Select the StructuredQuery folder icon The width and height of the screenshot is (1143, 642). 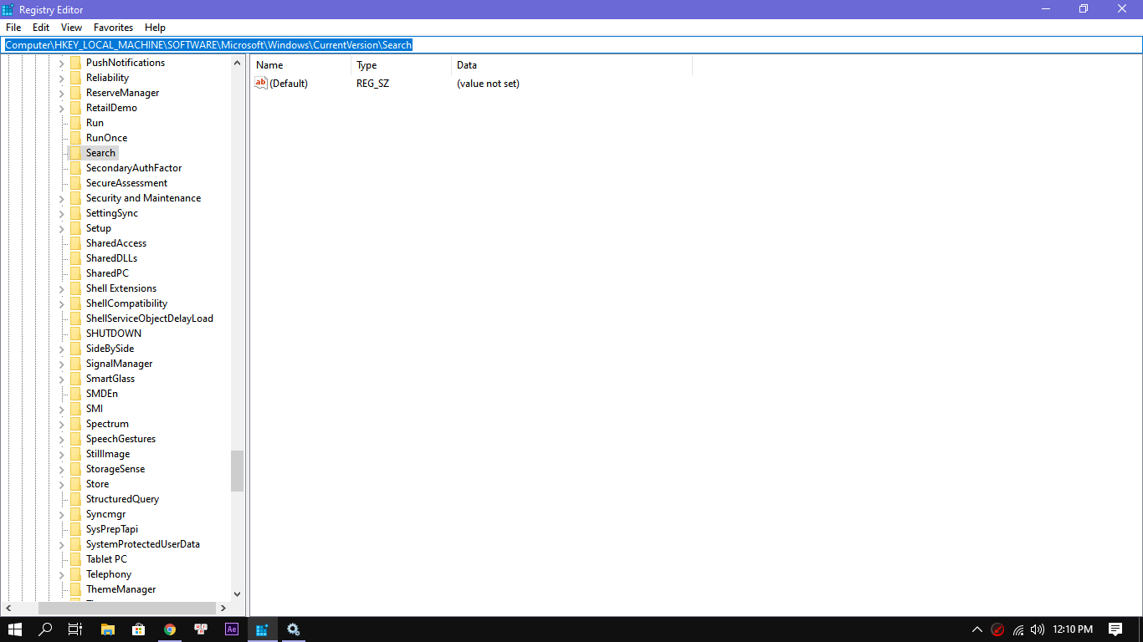(75, 499)
